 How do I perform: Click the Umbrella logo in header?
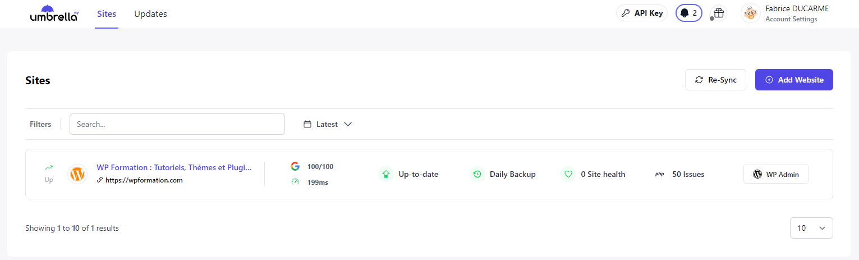click(x=54, y=13)
